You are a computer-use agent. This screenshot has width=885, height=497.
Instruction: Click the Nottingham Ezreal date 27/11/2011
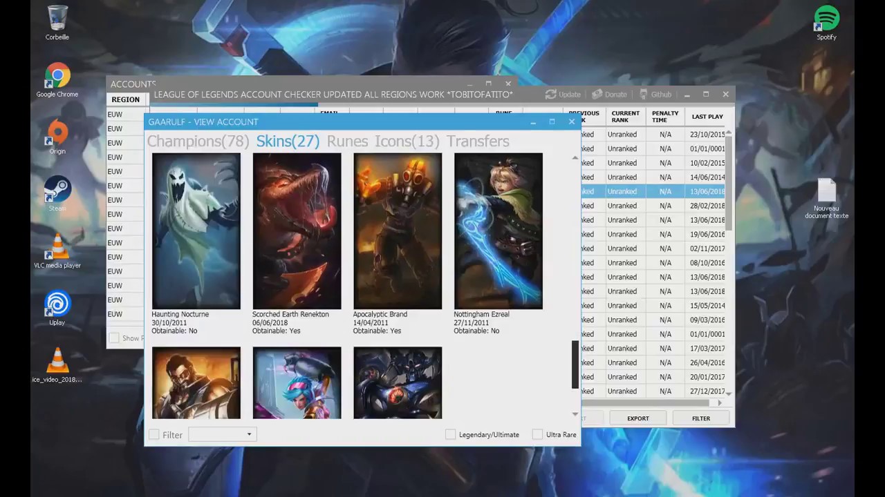472,322
